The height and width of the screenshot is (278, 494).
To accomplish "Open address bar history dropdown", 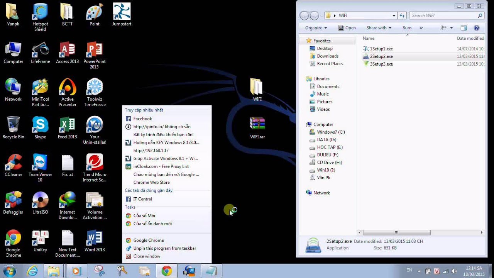I will coord(394,16).
